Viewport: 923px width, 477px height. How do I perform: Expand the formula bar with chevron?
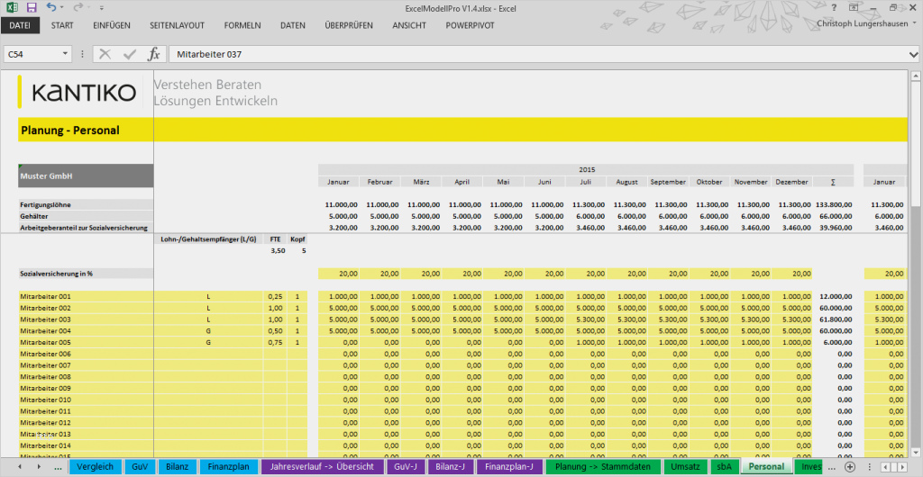[913, 54]
